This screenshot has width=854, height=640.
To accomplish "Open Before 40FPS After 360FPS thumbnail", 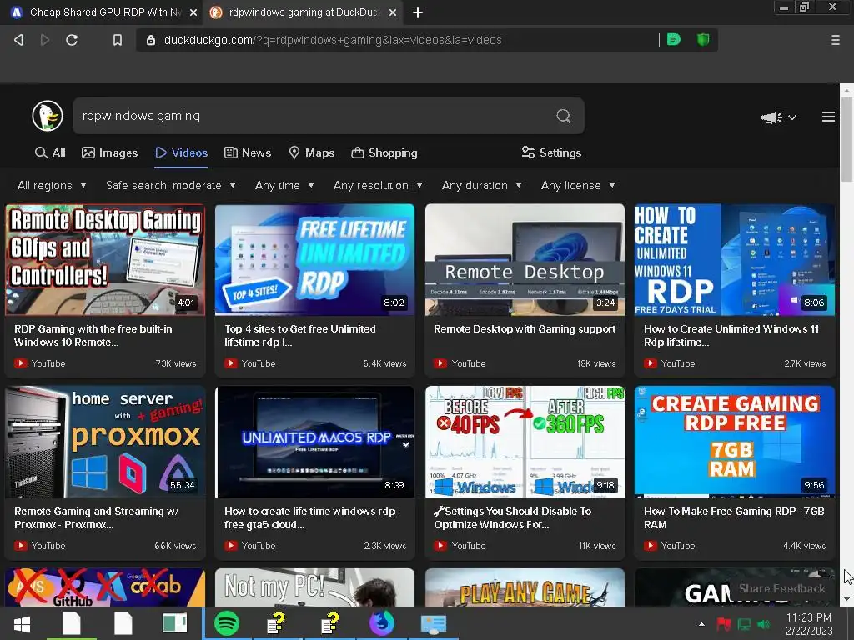I will [x=525, y=442].
